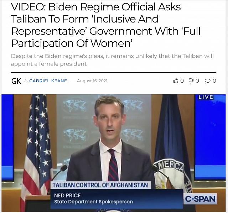Click the thumbs-down dislike icon
The height and width of the screenshot is (213, 228).
point(191,81)
